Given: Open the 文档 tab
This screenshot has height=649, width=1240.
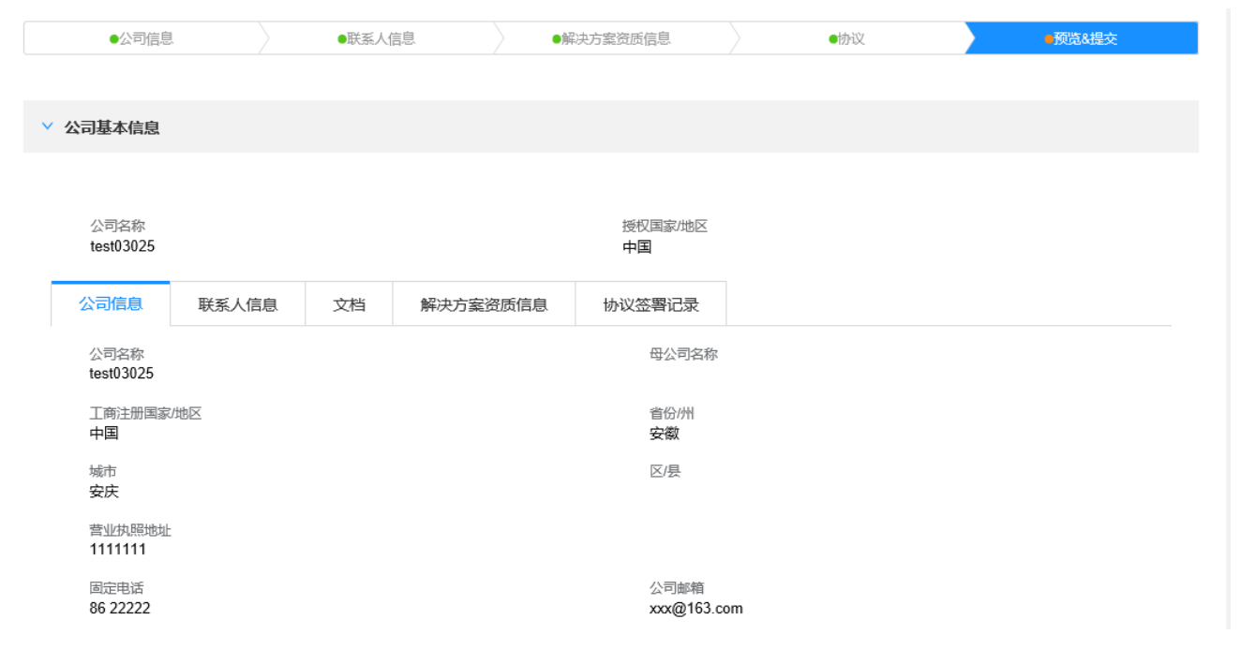Looking at the screenshot, I should (350, 304).
